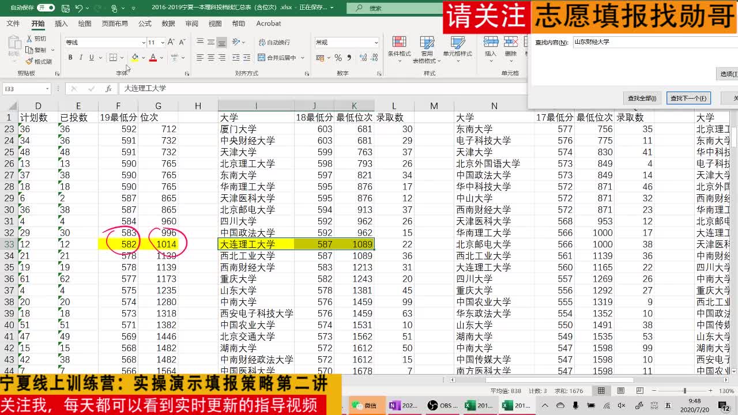The height and width of the screenshot is (415, 738).
Task: Open the number format dropdown 常规
Action: 376,43
